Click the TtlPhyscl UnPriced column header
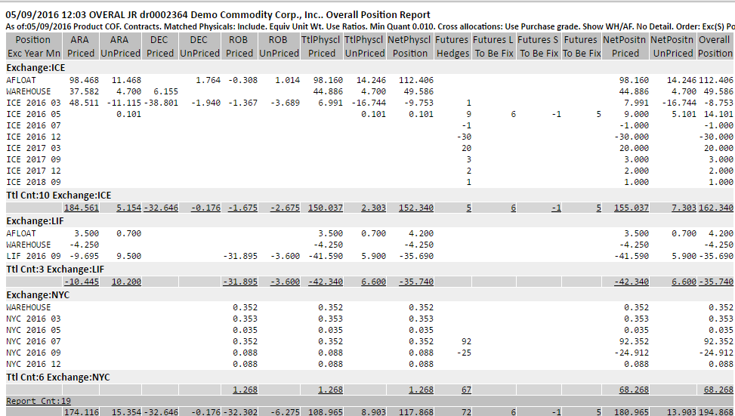The image size is (735, 416). (x=365, y=46)
